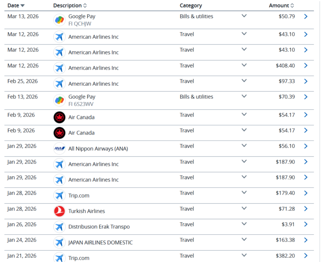Click the JAPAN AIRLINES DOMESTIC description

[100, 243]
